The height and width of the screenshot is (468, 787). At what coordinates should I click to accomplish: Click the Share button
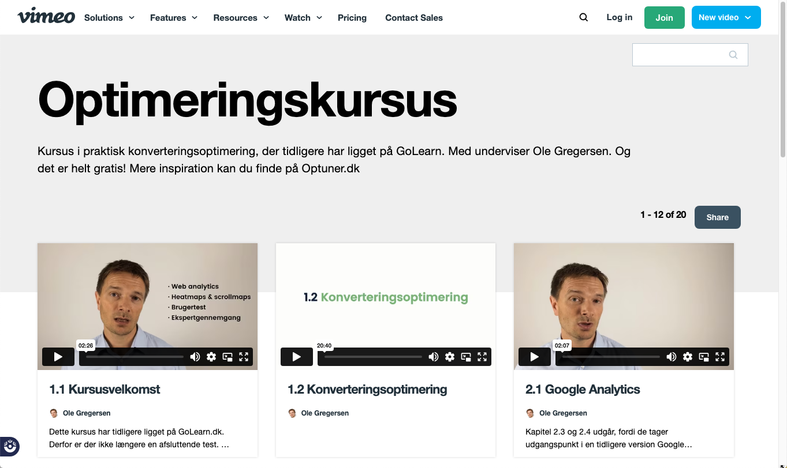717,217
